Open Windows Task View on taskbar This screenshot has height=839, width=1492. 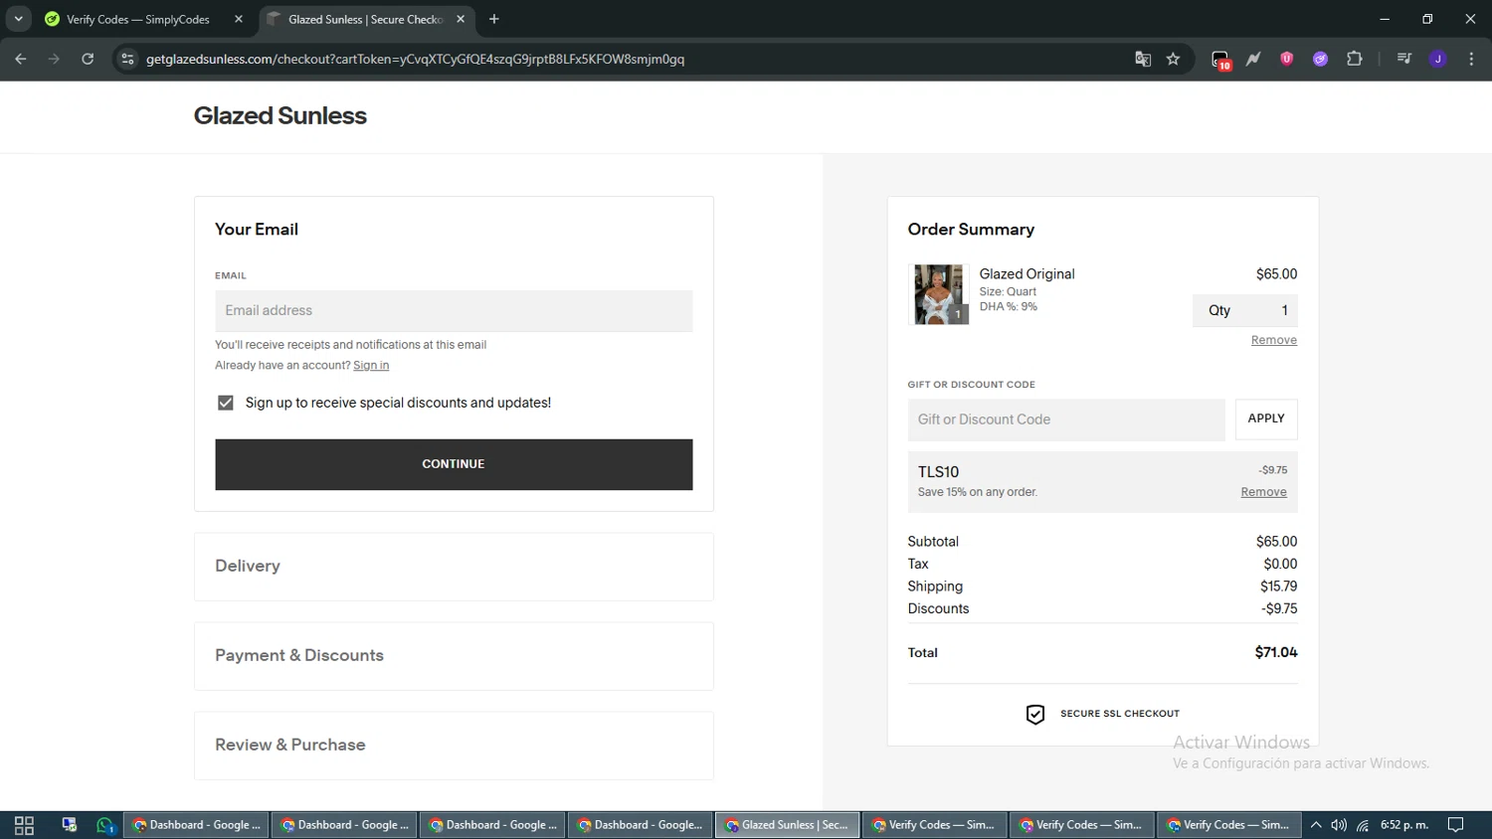[x=24, y=825]
